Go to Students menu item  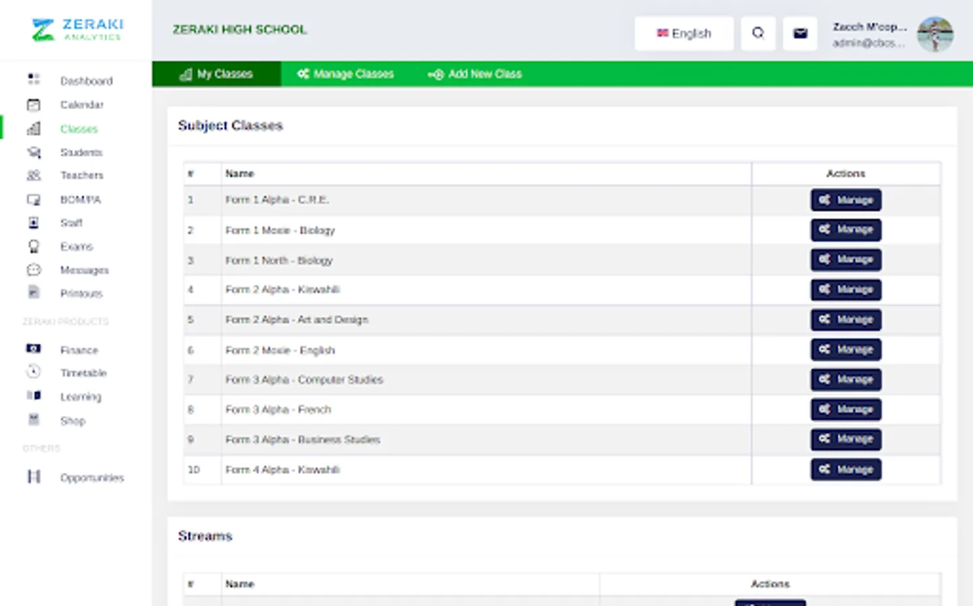[81, 152]
